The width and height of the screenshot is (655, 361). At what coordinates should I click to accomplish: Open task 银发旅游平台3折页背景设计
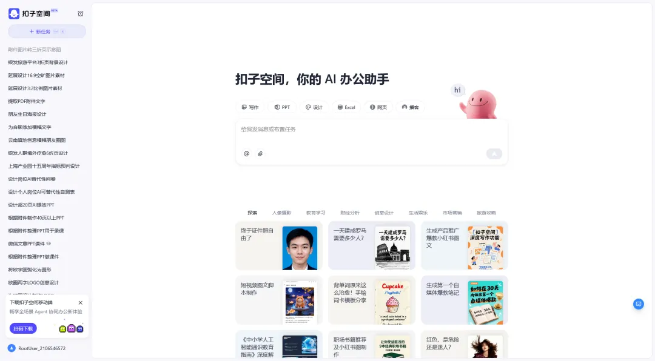click(38, 62)
